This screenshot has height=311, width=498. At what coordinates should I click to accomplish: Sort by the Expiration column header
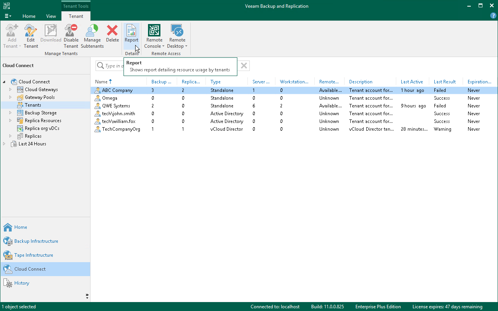coord(479,82)
